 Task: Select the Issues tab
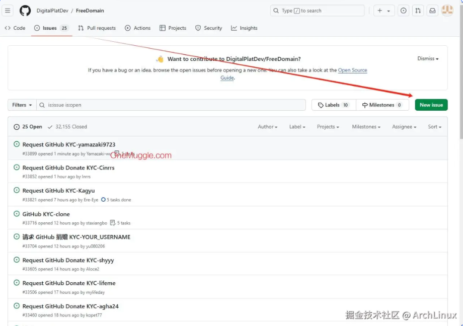[x=51, y=28]
